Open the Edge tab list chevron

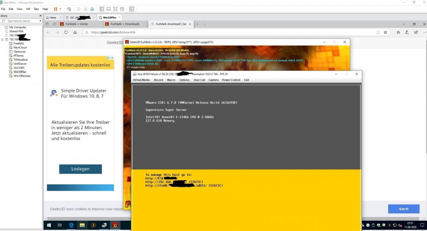pos(205,24)
